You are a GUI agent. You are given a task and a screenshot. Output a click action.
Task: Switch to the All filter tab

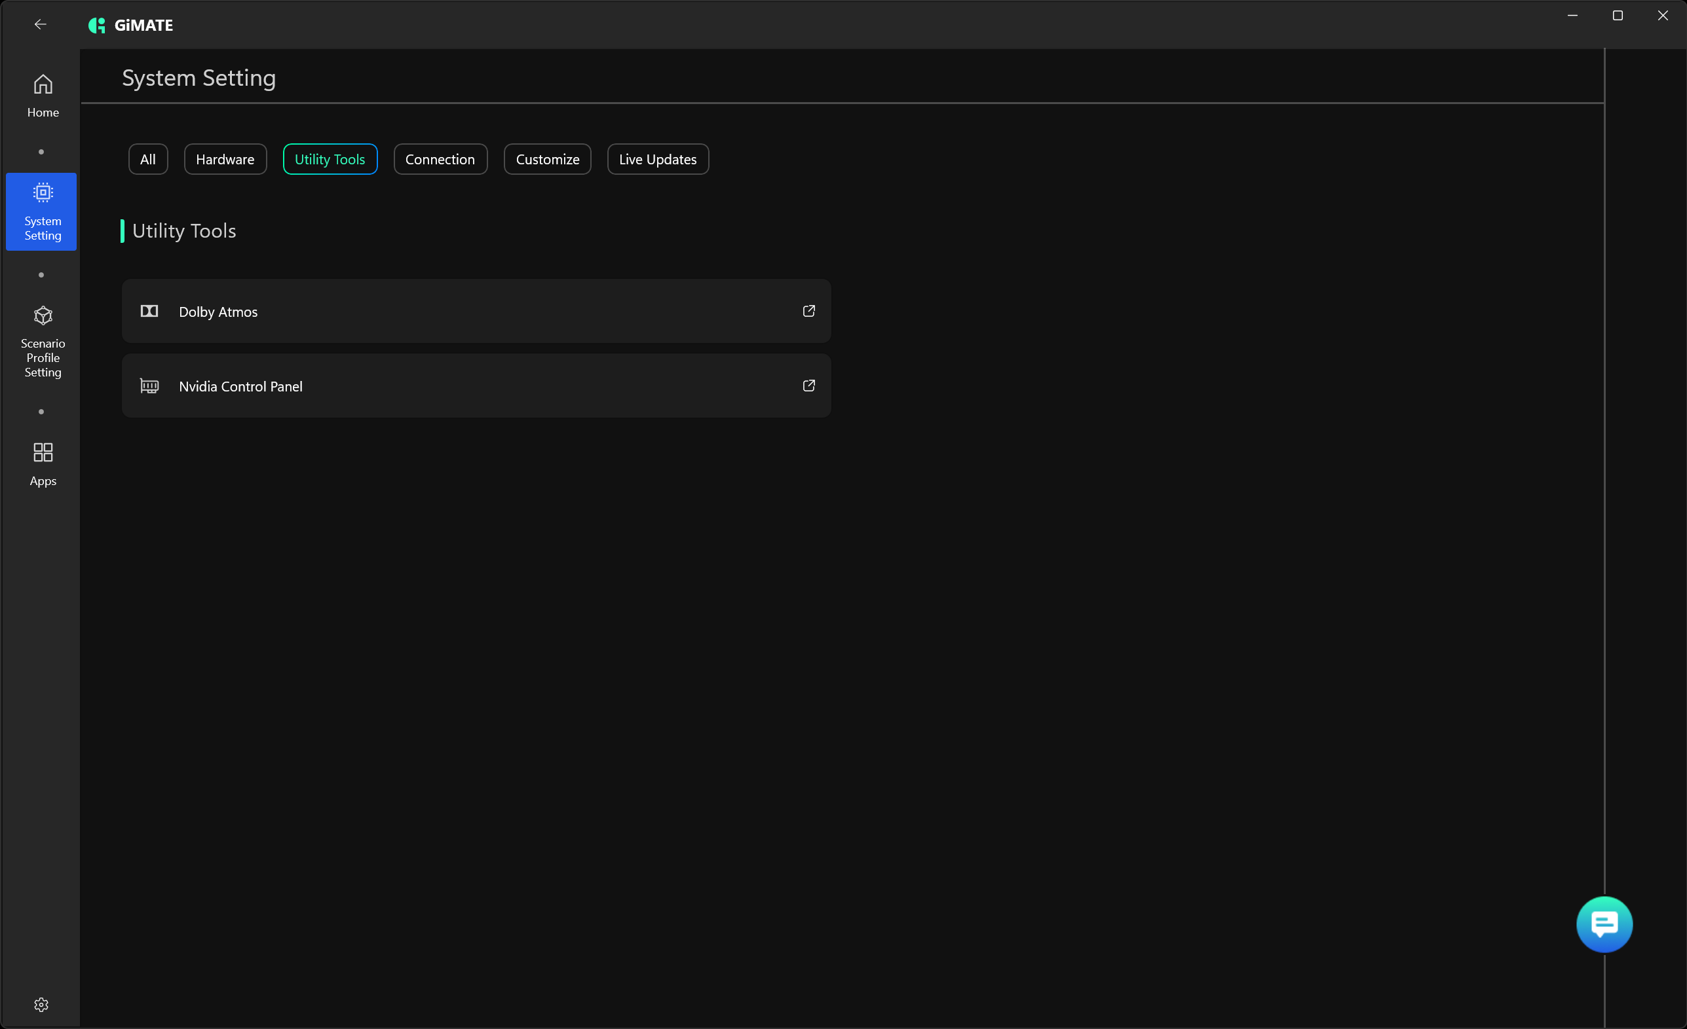point(148,158)
